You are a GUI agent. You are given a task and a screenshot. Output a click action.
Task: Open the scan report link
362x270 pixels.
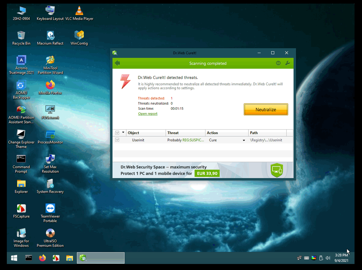point(148,113)
